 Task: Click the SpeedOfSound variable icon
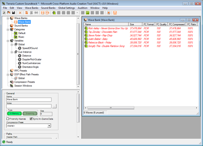coord(20,48)
